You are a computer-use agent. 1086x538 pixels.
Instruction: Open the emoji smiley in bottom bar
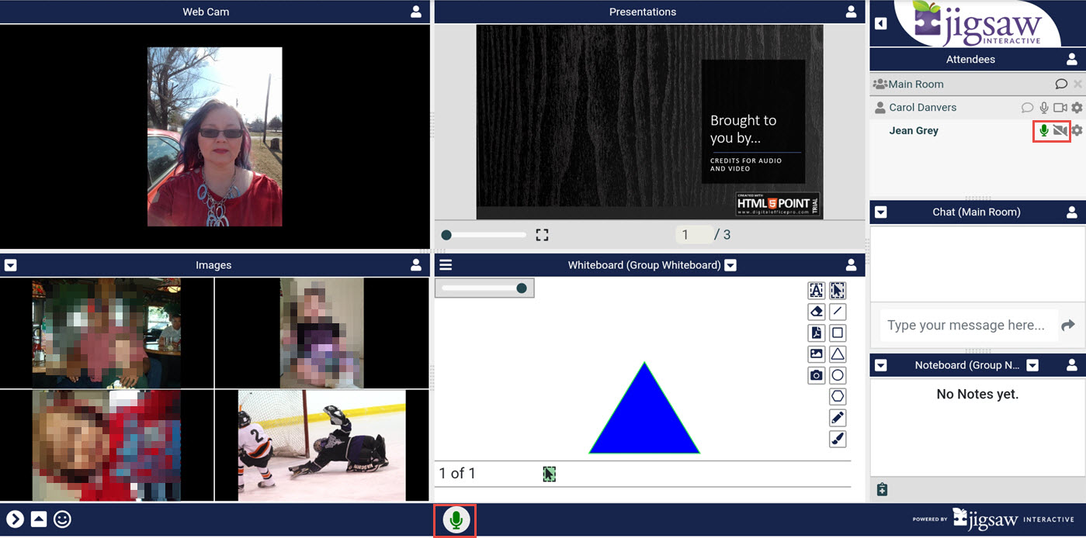coord(62,519)
